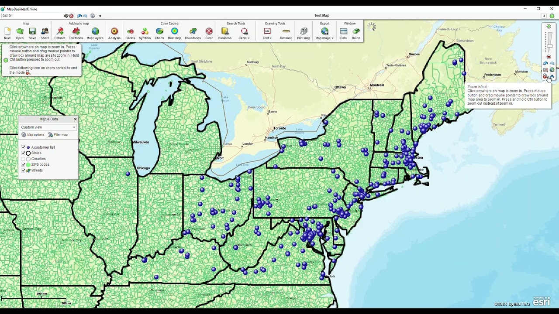The height and width of the screenshot is (314, 559).
Task: Select the zoom-to-box tool
Action: pos(545,70)
